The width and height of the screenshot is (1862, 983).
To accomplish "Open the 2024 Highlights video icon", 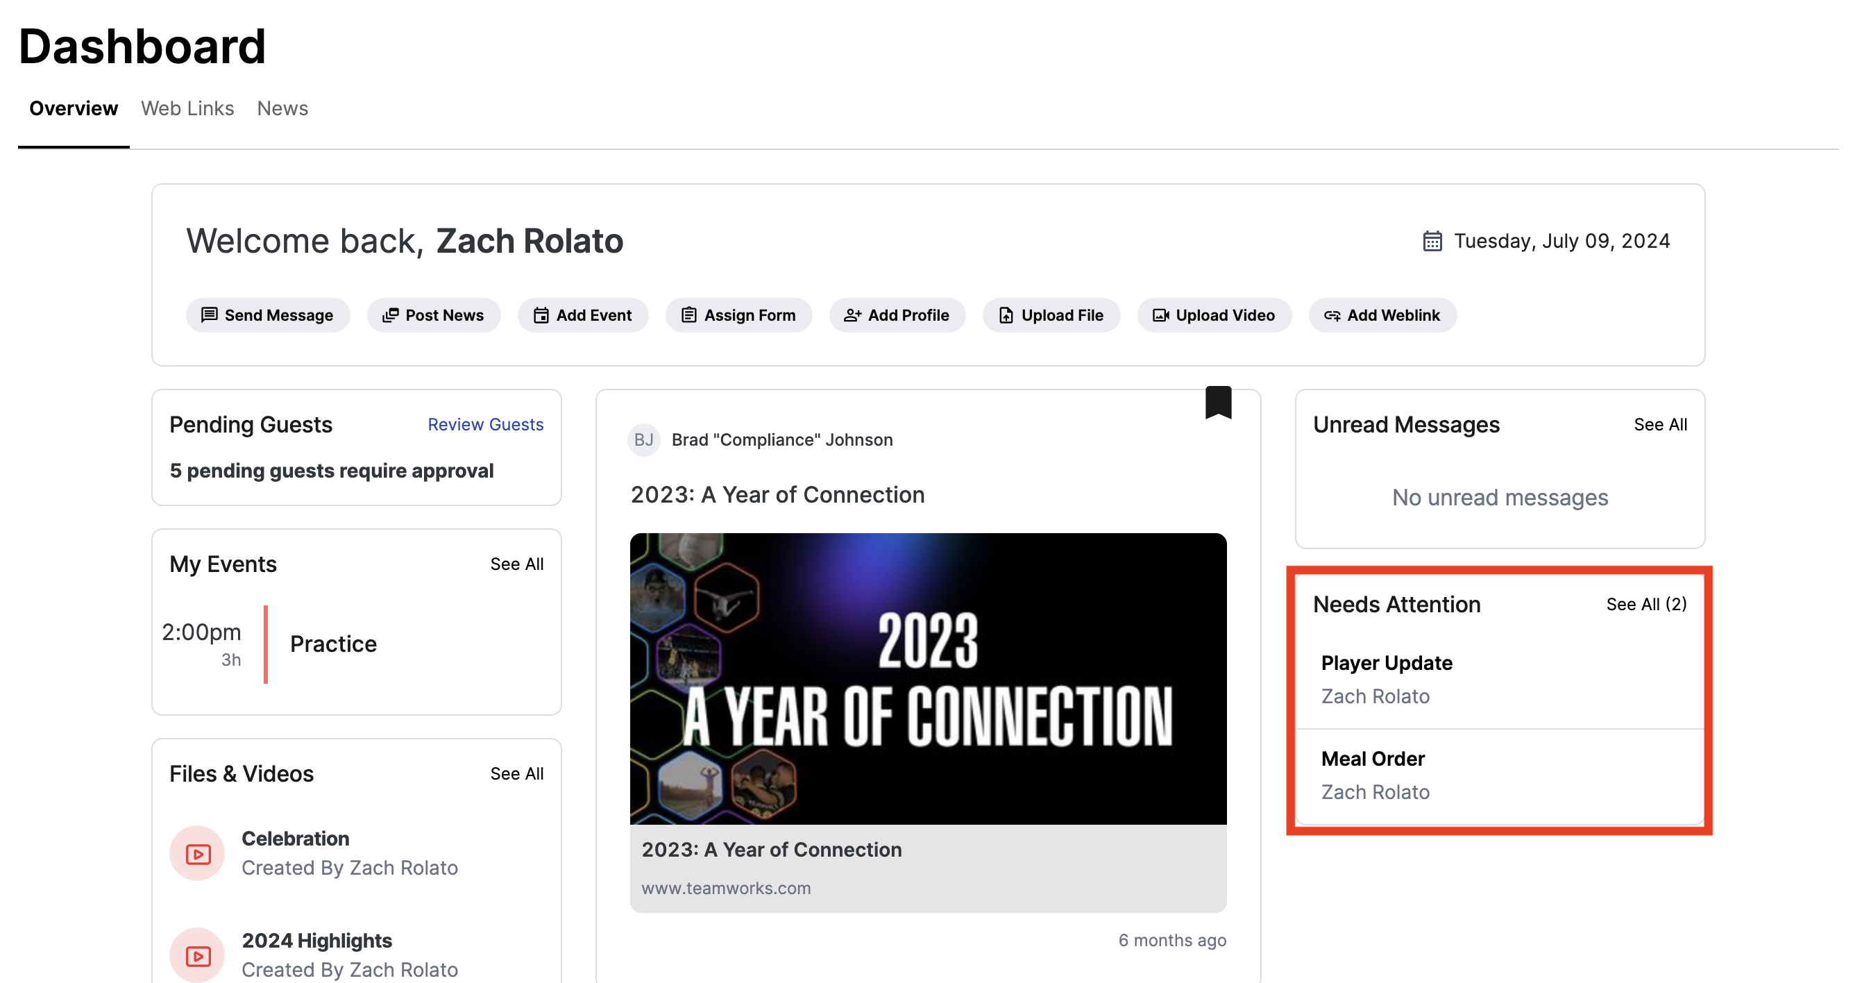I will (x=197, y=955).
